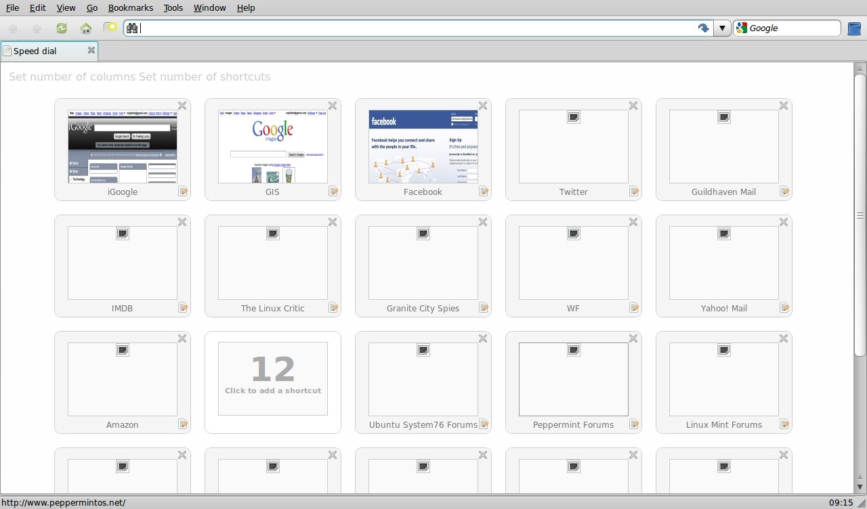Add a shortcut in slot 12
This screenshot has height=509, width=867.
tap(273, 378)
